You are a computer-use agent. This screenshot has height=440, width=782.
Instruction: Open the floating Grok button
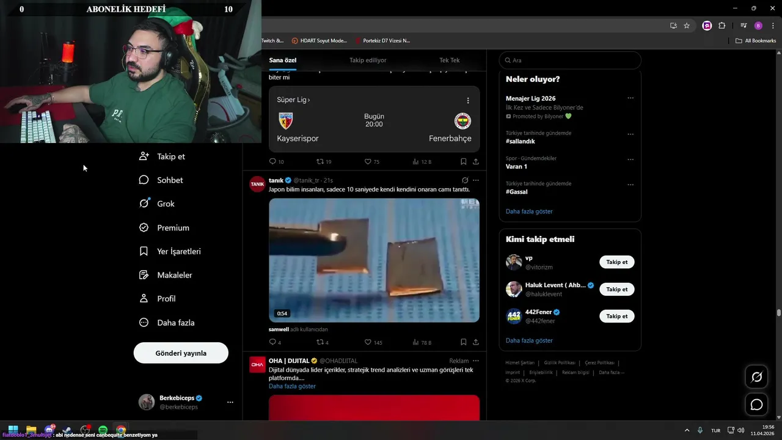[756, 377]
